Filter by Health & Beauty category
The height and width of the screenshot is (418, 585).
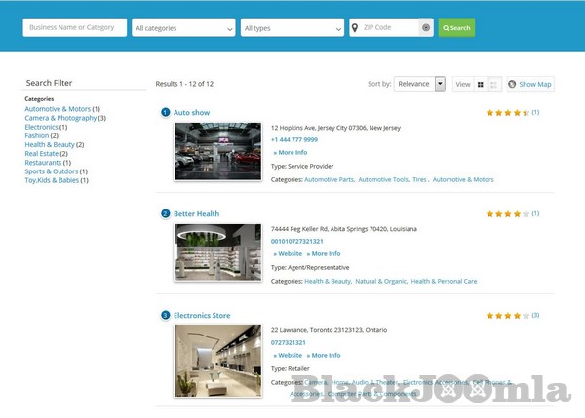(49, 144)
